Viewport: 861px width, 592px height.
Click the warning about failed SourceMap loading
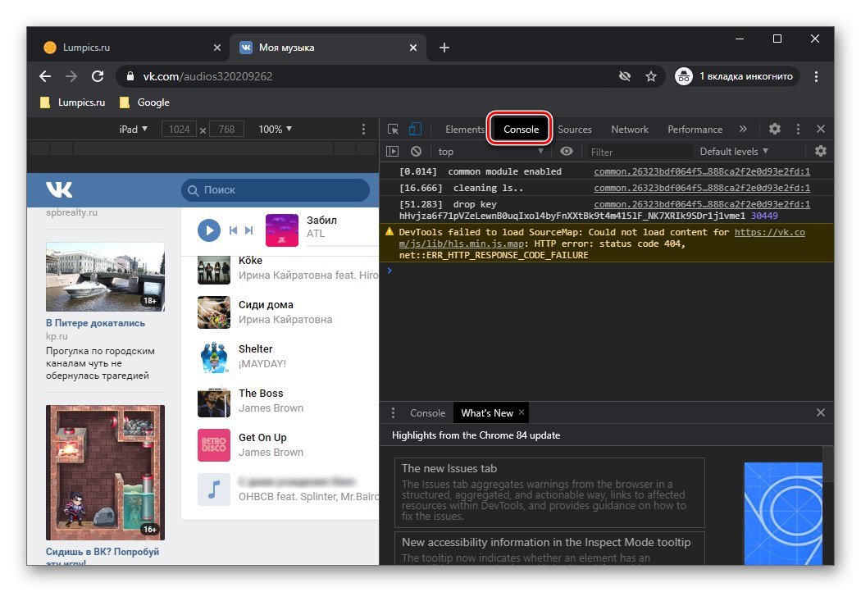click(x=574, y=243)
